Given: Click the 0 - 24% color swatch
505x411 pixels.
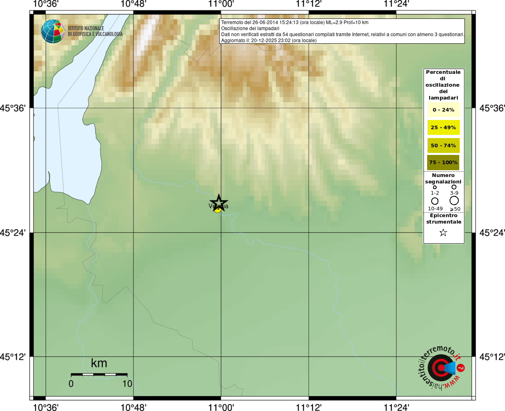Looking at the screenshot, I should tap(444, 110).
